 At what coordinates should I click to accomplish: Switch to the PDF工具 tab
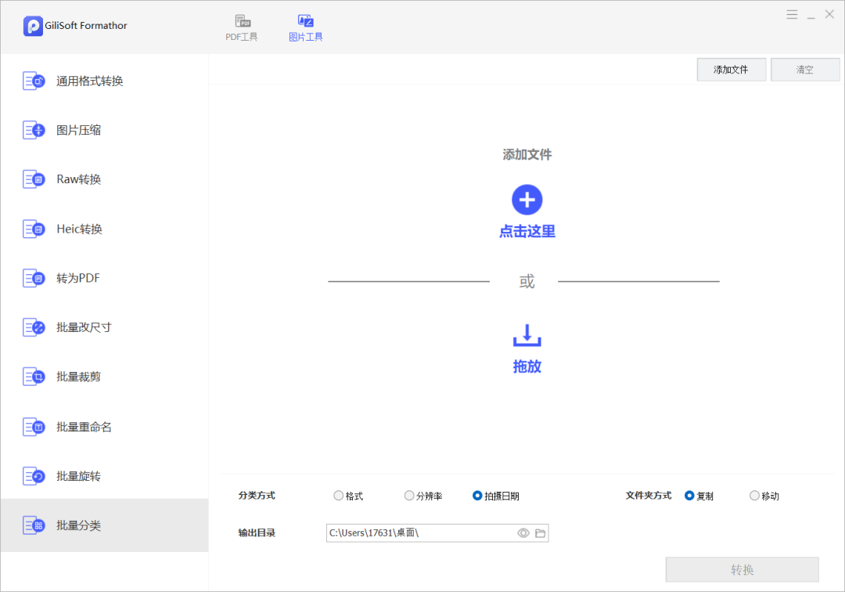point(242,27)
